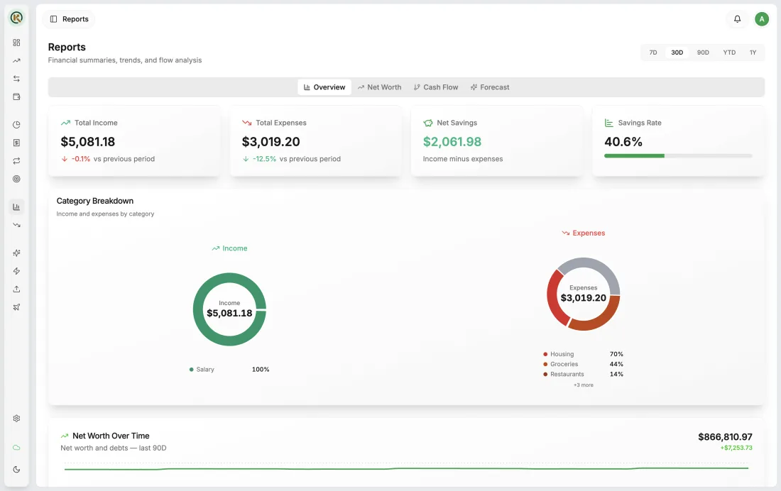Click the +$7,253.73 net worth change

click(x=736, y=448)
